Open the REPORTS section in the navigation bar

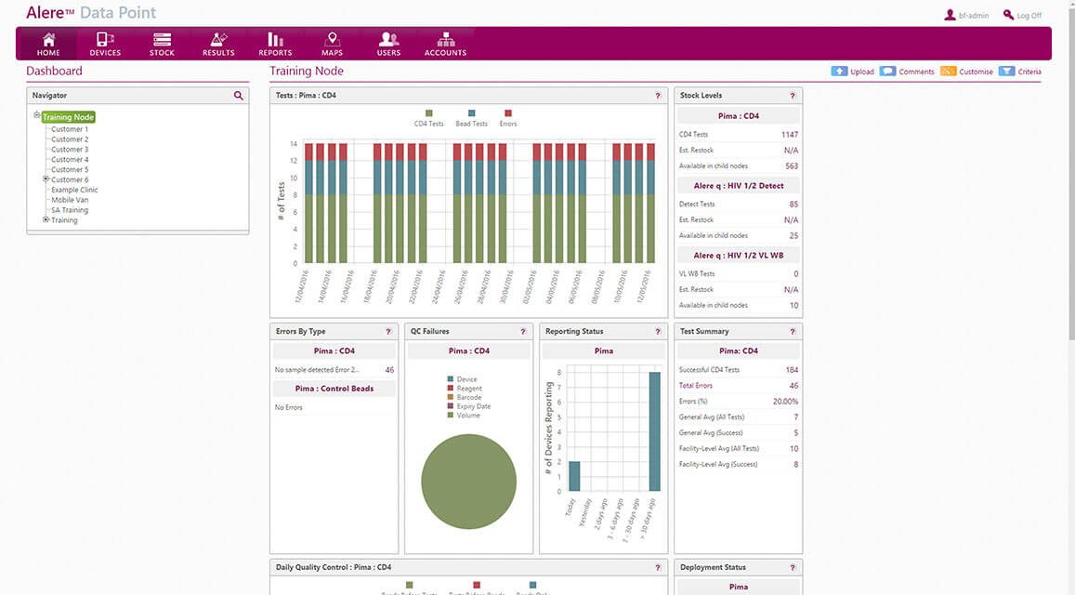point(275,43)
